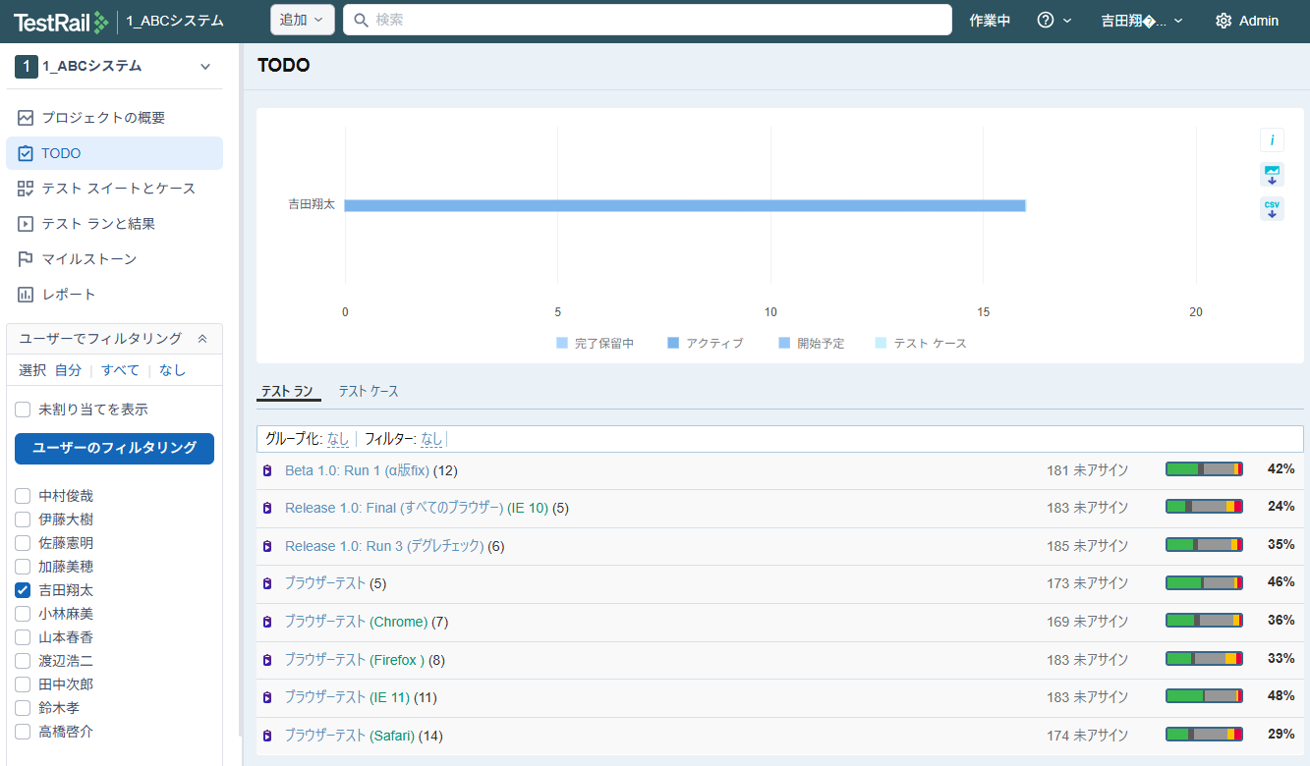Open the Release 1.0: Run 3 link
Image resolution: width=1310 pixels, height=766 pixels.
[384, 546]
